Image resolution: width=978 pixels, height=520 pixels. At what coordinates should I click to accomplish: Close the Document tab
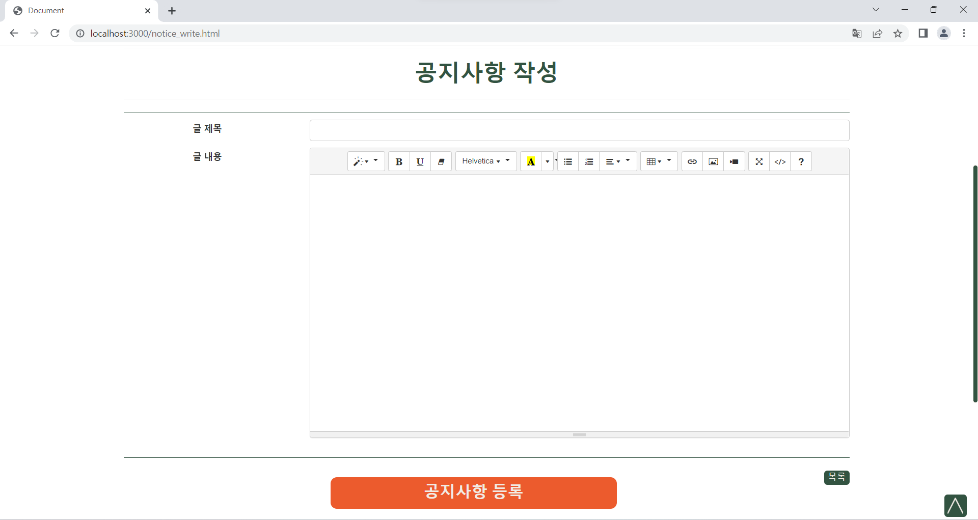[x=148, y=11]
